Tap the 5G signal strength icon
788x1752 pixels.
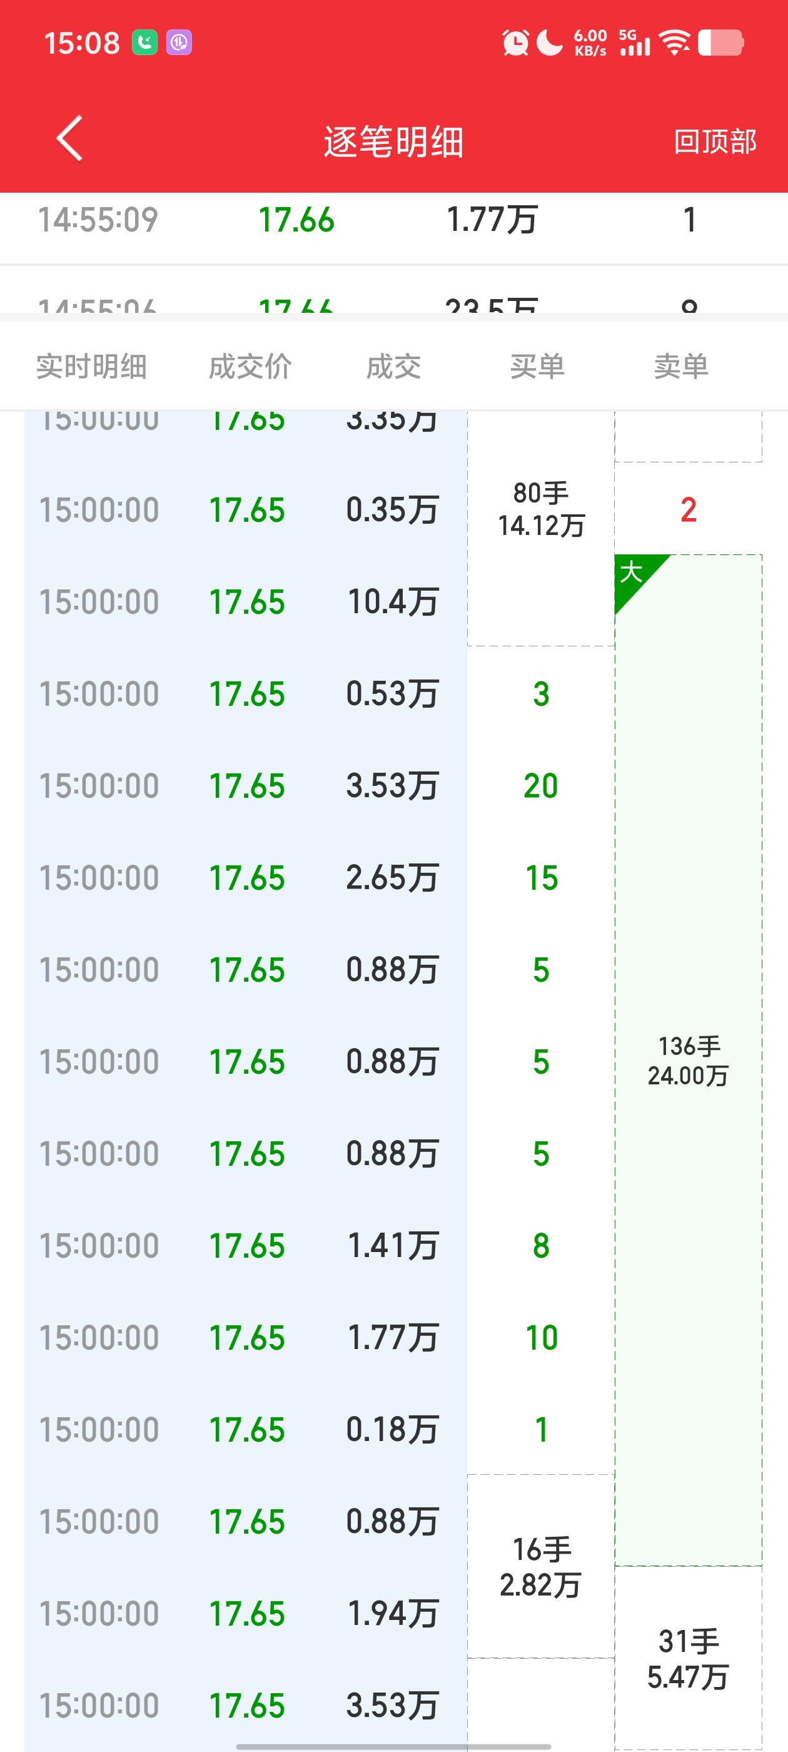click(634, 42)
